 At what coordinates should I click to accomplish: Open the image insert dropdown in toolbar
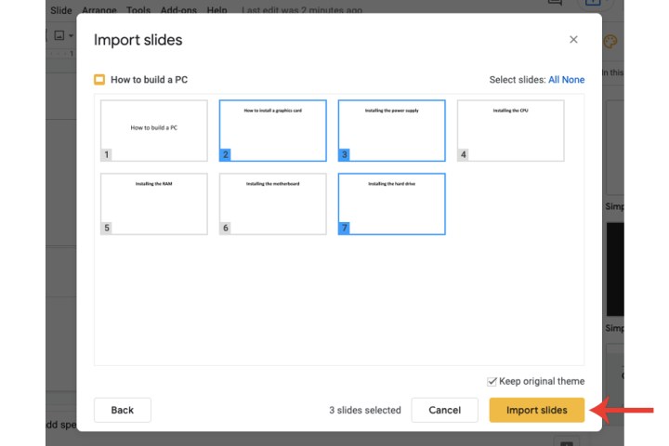click(x=63, y=36)
